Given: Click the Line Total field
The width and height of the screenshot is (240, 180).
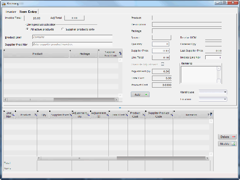Looking at the screenshot, I should click(x=161, y=57).
